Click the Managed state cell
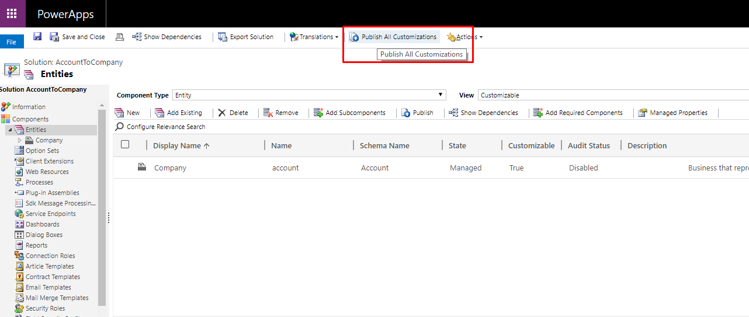The image size is (749, 317). (x=466, y=168)
